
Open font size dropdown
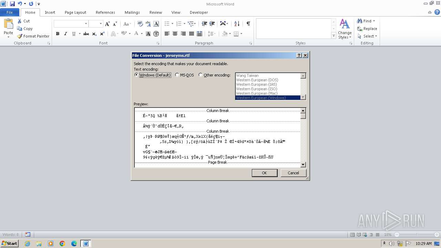[x=101, y=24]
